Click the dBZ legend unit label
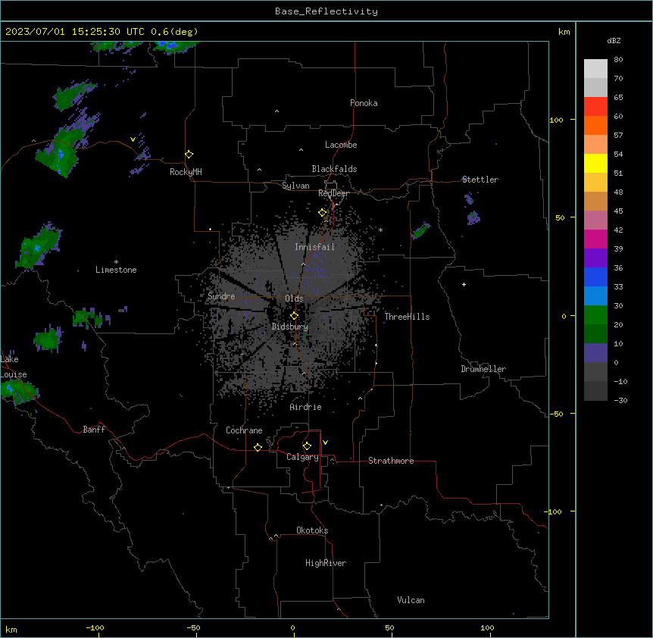Image resolution: width=653 pixels, height=638 pixels. 614,41
